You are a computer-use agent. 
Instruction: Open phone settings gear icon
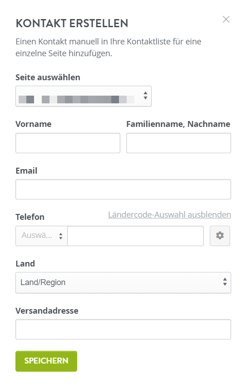point(220,236)
